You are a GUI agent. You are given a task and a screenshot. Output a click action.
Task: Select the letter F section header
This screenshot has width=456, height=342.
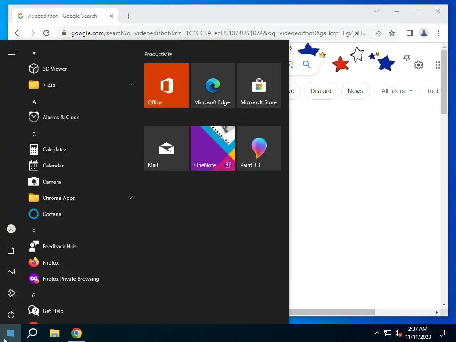[x=34, y=231]
